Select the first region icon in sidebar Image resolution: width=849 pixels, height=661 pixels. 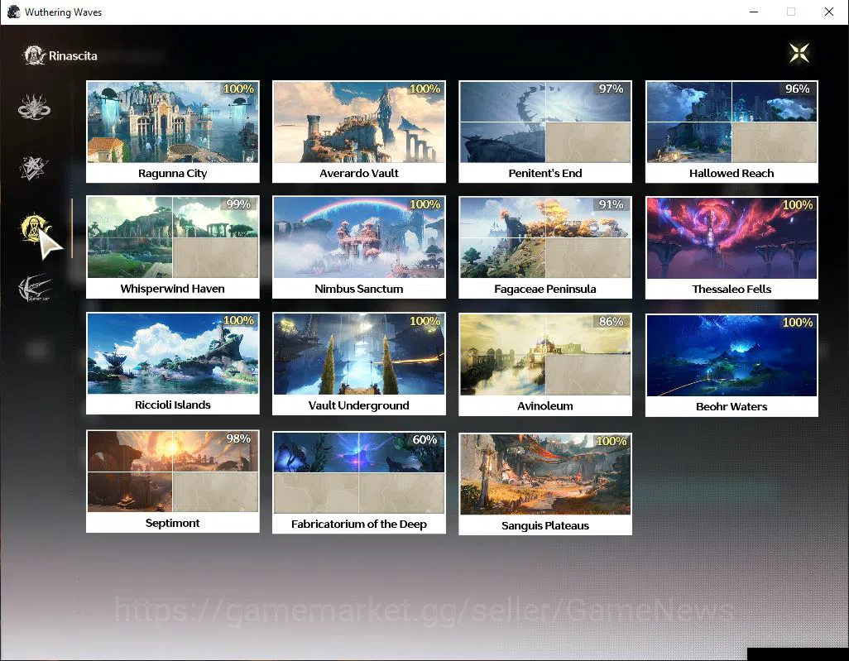pyautogui.click(x=34, y=107)
